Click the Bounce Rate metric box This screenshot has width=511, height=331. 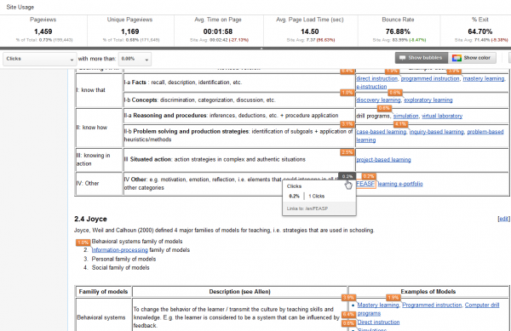click(399, 31)
